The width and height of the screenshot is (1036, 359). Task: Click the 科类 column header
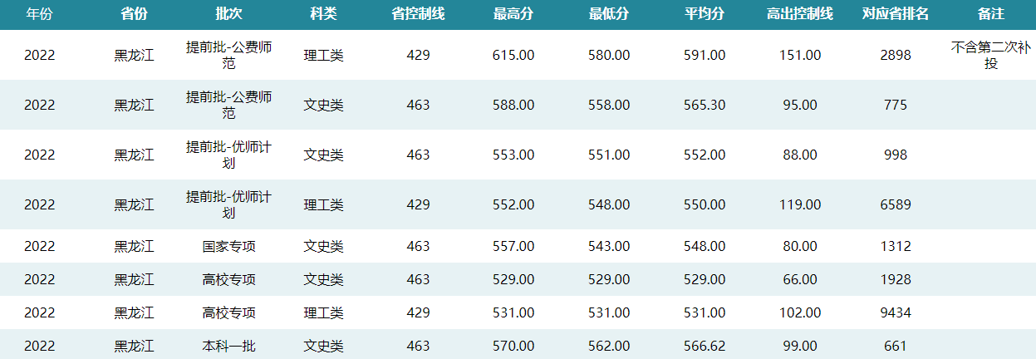click(x=323, y=14)
